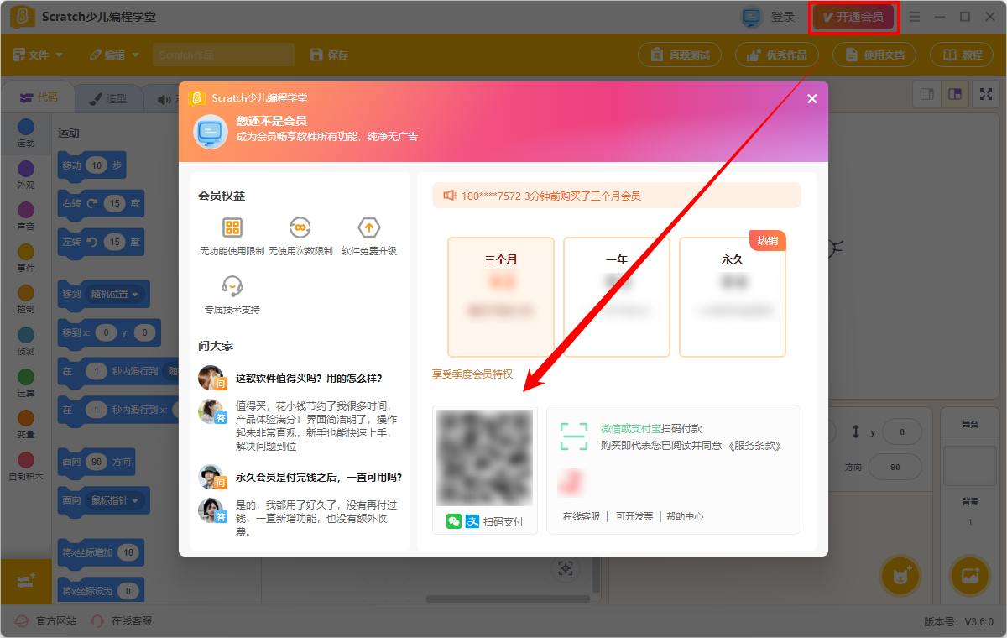Viewport: 1007px width, 638px height.
Task: Click the project name field Scratch作品
Action: pos(223,55)
